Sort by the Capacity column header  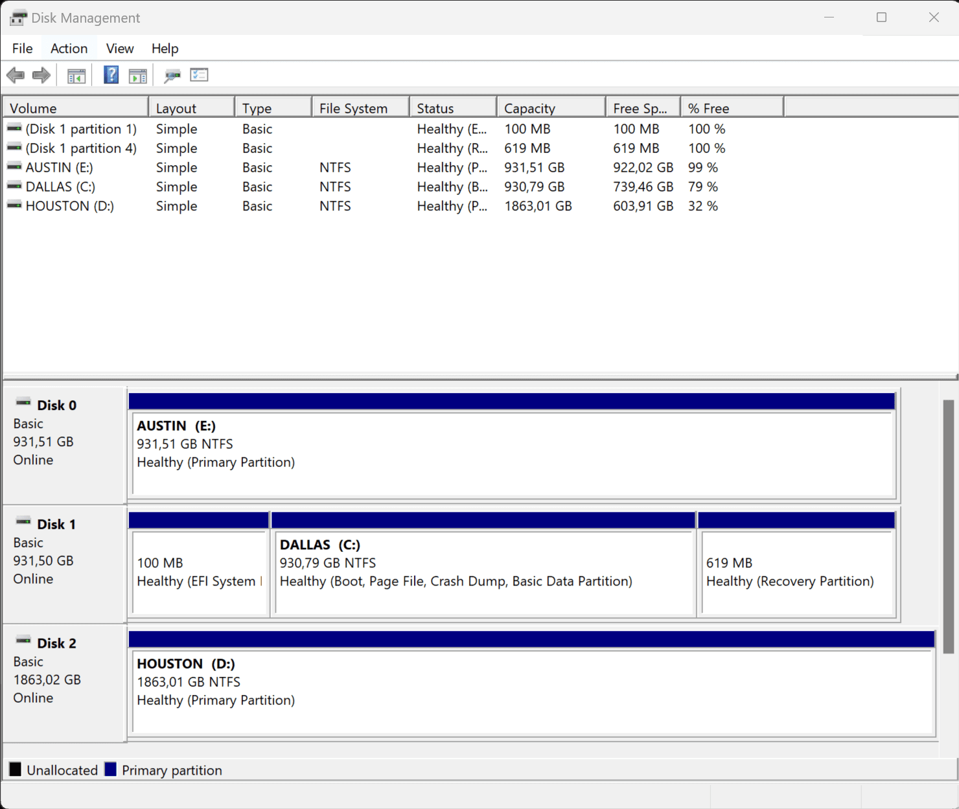coord(551,108)
